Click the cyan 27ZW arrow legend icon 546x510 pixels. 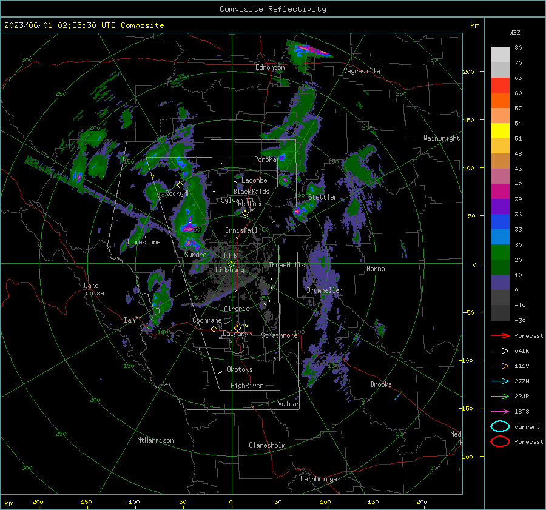pos(500,381)
